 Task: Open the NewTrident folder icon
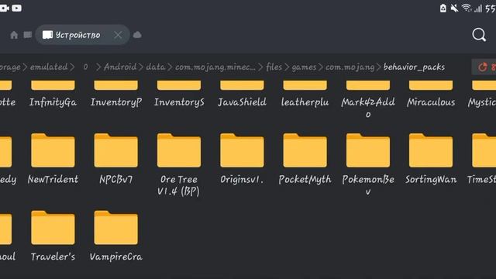[x=53, y=150]
